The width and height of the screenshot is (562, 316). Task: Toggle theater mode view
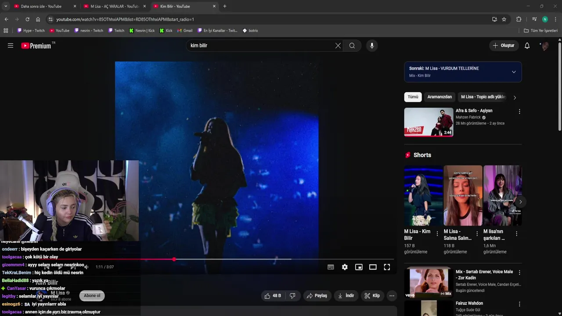(373, 267)
